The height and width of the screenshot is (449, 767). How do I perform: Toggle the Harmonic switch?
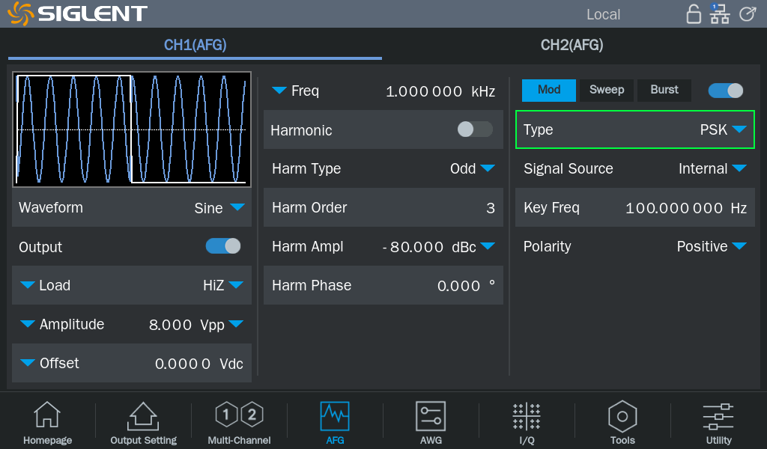(x=475, y=129)
